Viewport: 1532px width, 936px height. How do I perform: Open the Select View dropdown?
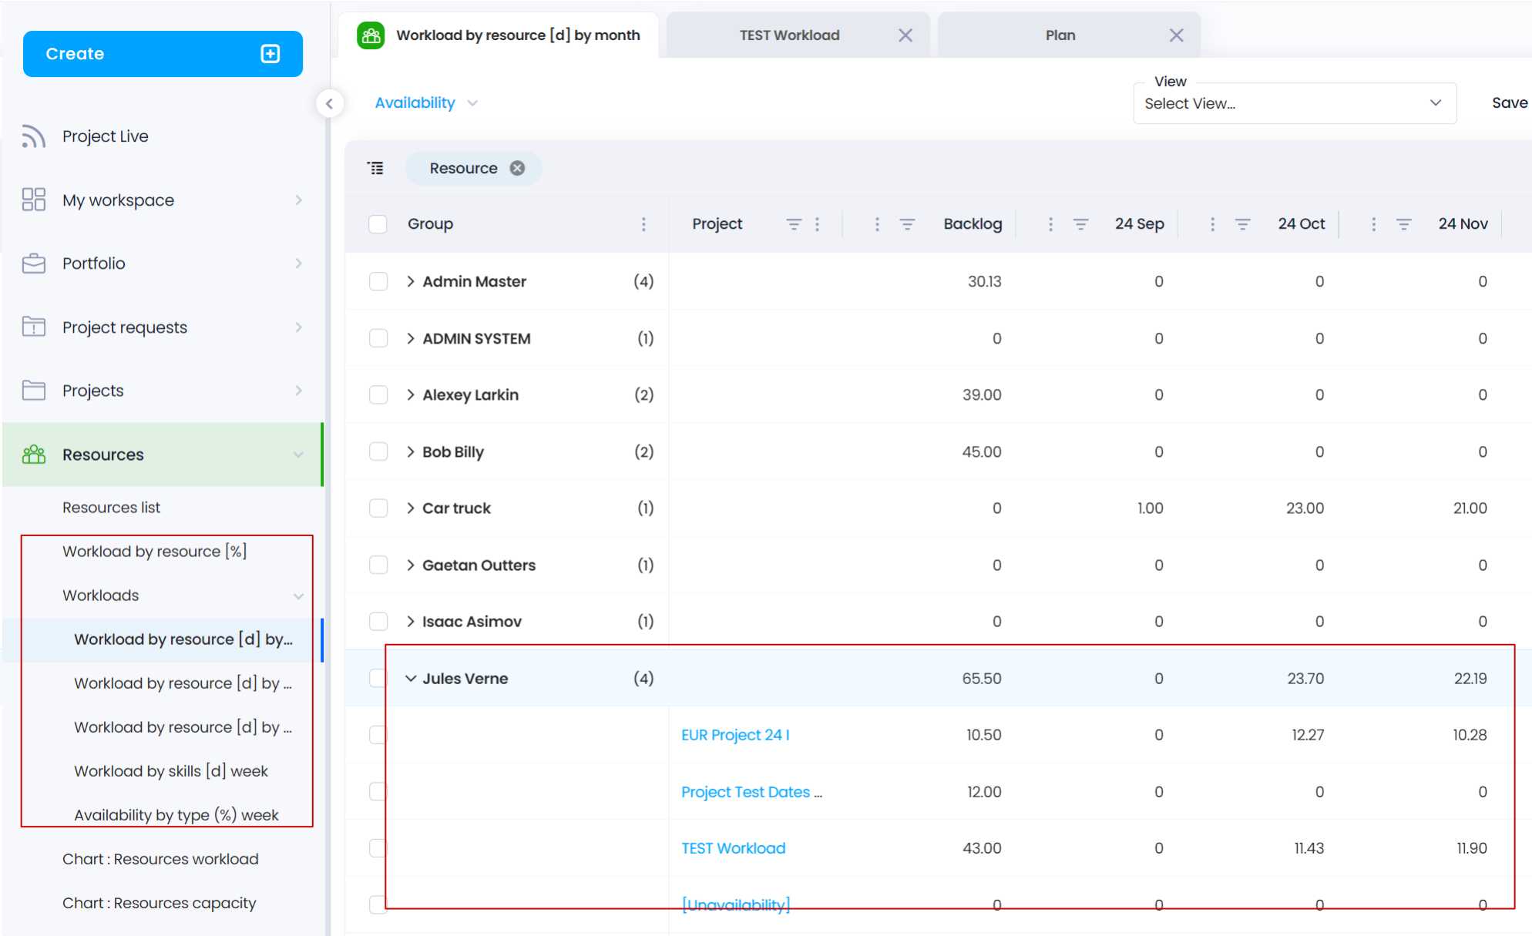1295,103
